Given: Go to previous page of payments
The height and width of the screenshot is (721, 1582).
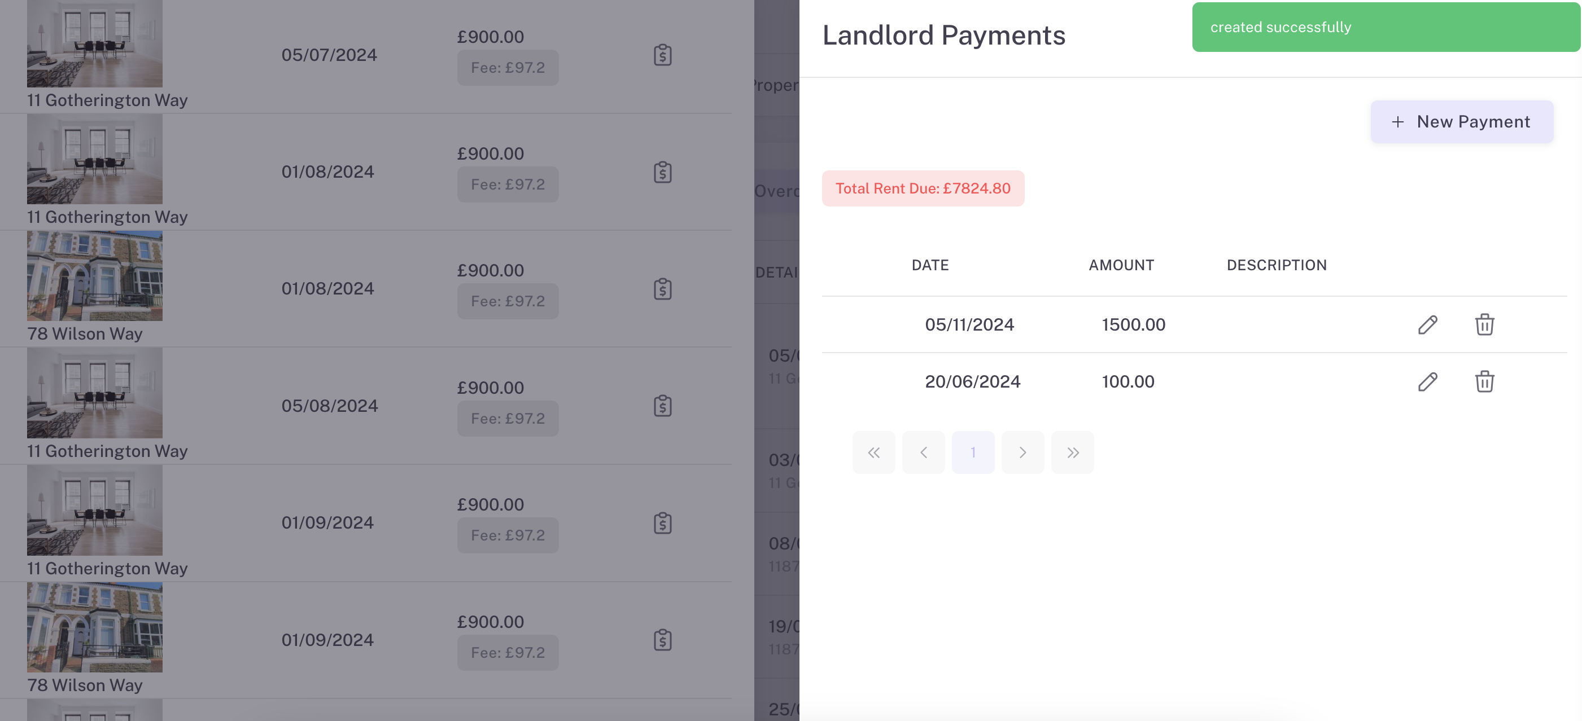Looking at the screenshot, I should pyautogui.click(x=923, y=453).
